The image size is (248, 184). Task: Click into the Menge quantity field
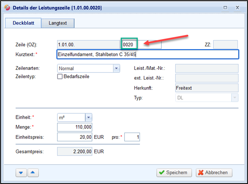tap(75, 127)
